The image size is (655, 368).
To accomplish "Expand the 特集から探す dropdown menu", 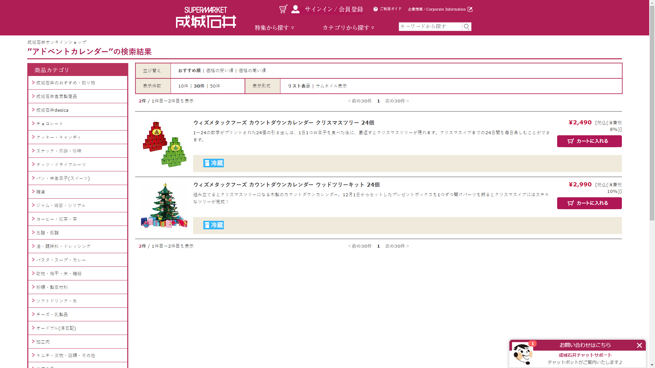I will [x=274, y=28].
